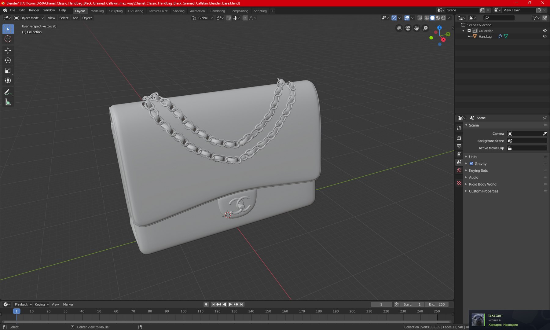Image resolution: width=550 pixels, height=330 pixels.
Task: Exclude Collection using its checkbox
Action: 469,31
